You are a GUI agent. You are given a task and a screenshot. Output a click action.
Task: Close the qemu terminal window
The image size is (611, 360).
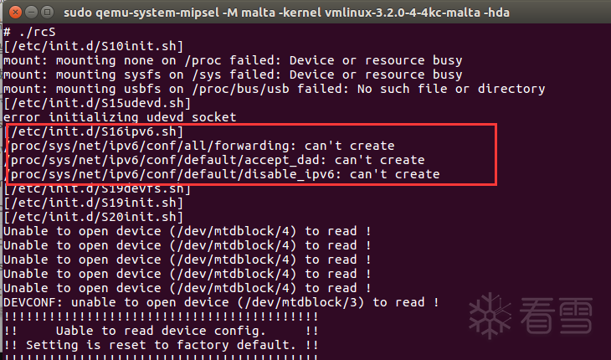tap(13, 12)
